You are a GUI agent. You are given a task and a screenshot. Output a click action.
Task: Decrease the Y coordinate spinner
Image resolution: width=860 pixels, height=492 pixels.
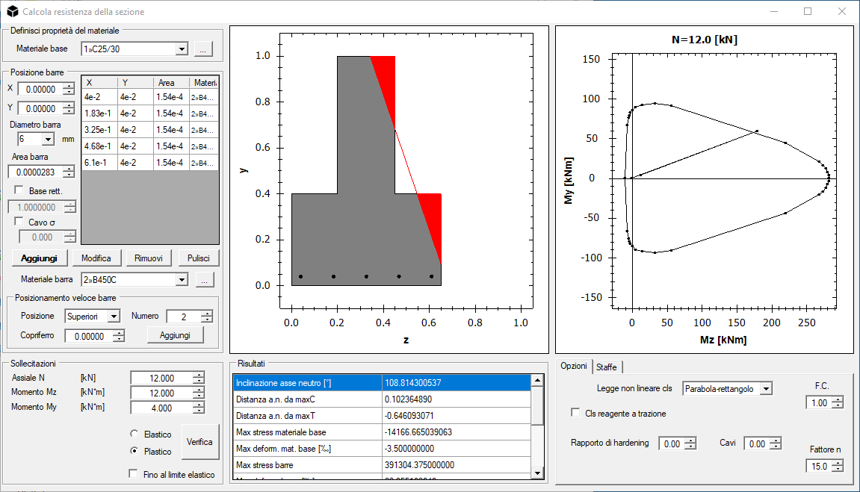[x=69, y=112]
